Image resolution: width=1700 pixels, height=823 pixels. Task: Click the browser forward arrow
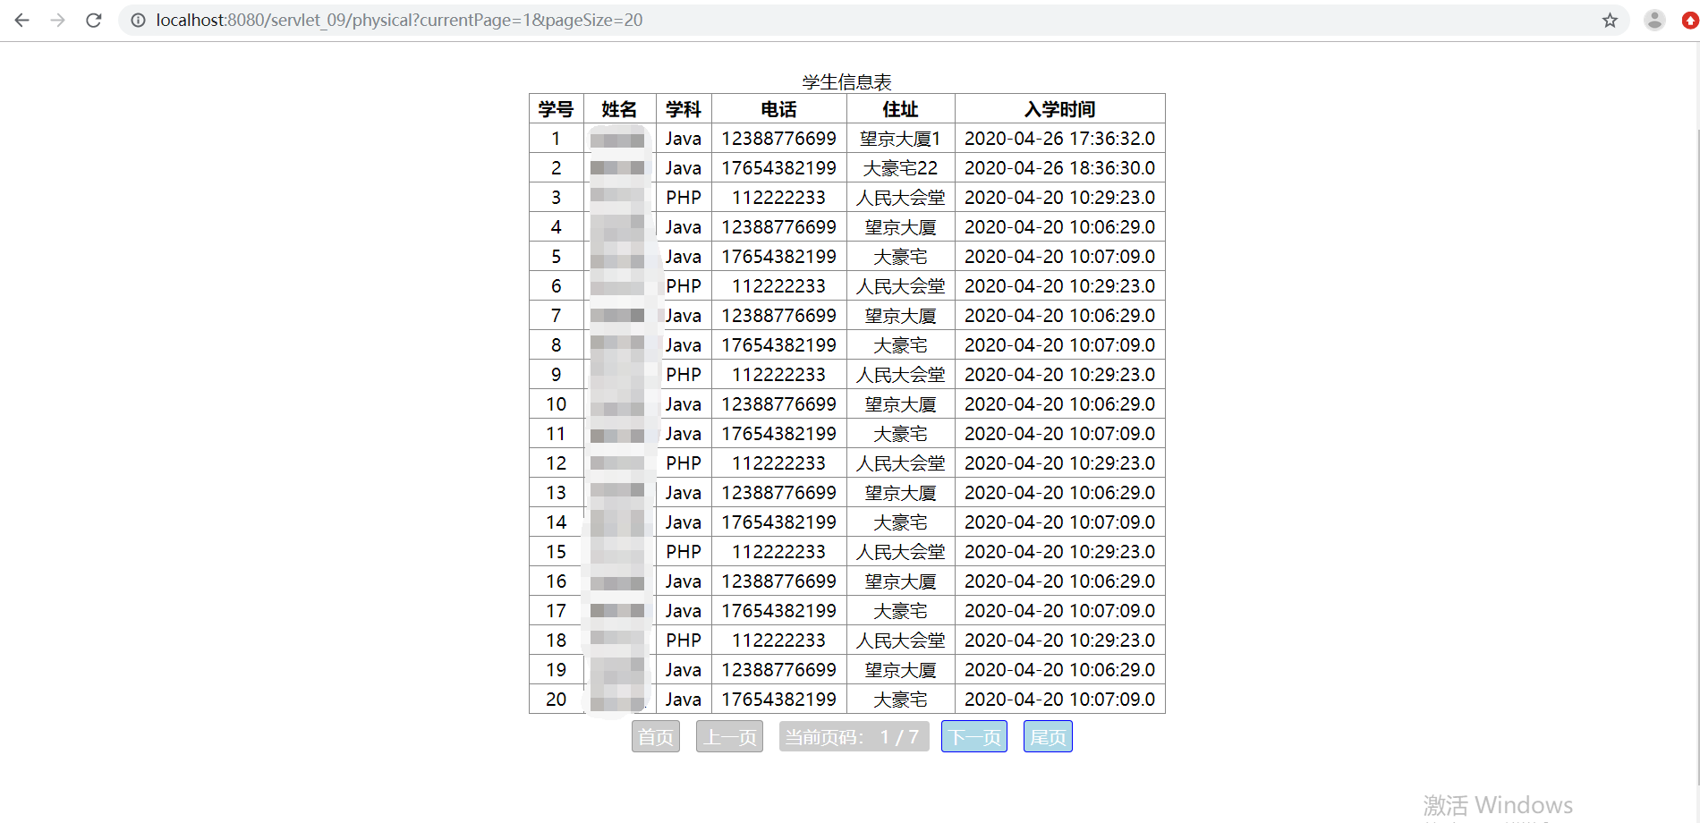click(57, 20)
